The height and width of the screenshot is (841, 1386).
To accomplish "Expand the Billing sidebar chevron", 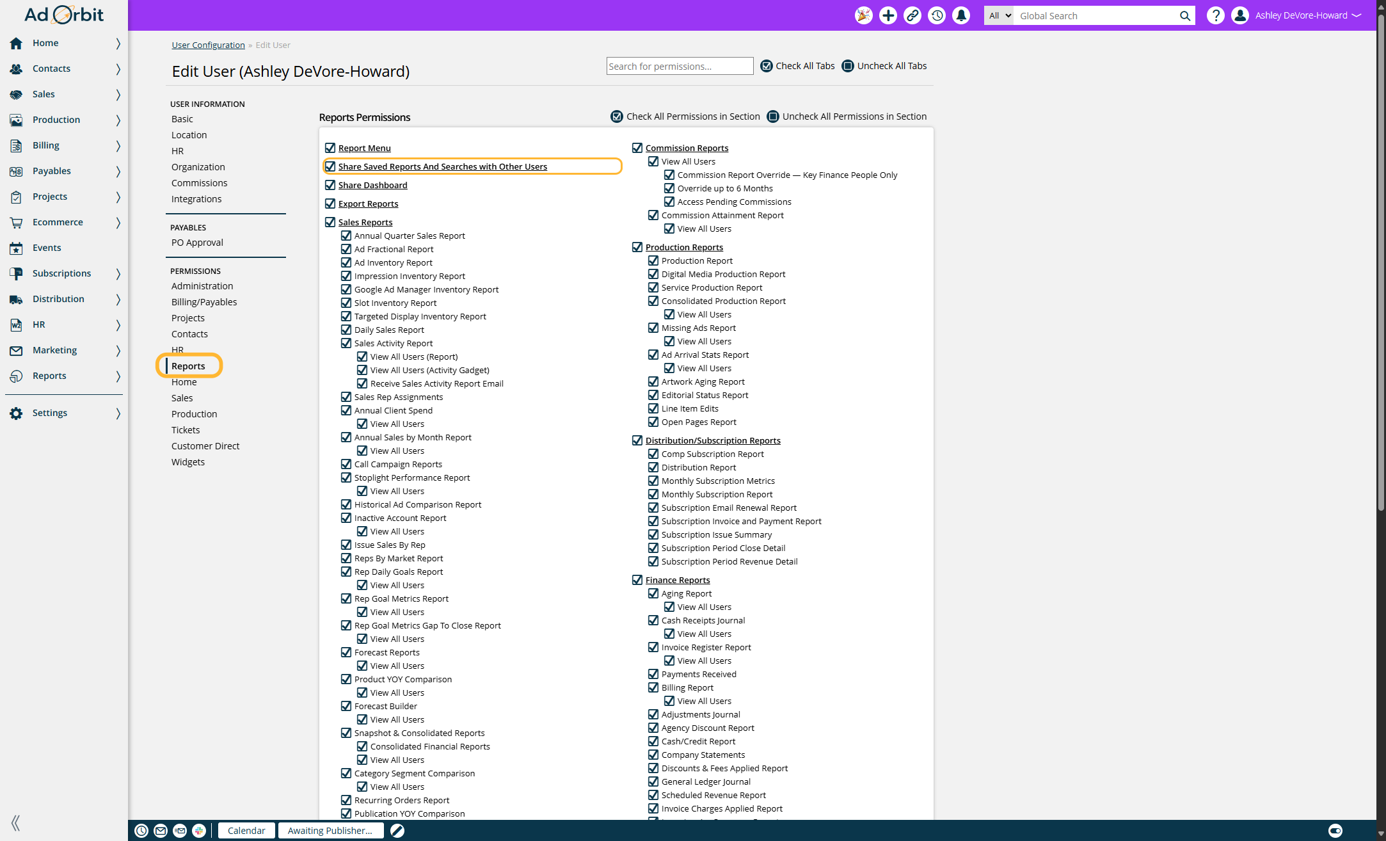I will click(x=118, y=145).
